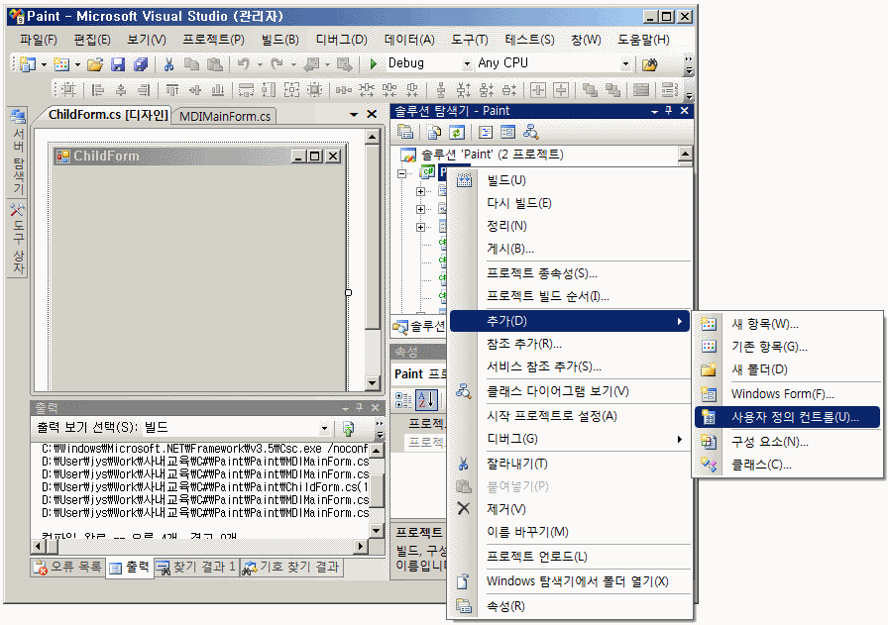The height and width of the screenshot is (625, 888).
Task: Select 사용자 정의 컨트롤(U)... in submenu
Action: coord(787,417)
